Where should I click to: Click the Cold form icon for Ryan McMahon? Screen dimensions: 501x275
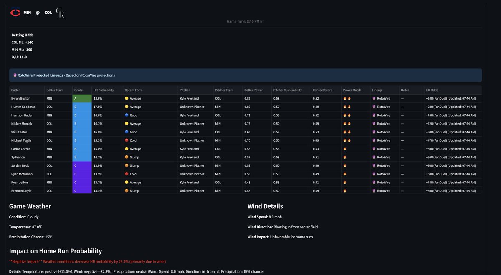[127, 174]
